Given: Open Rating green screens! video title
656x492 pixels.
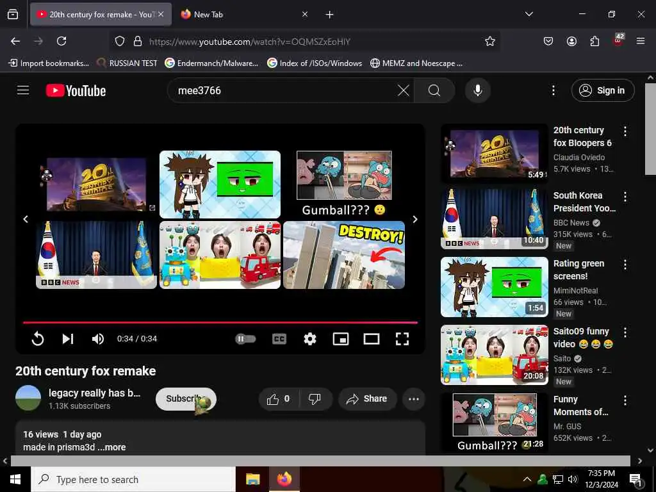Looking at the screenshot, I should [578, 270].
